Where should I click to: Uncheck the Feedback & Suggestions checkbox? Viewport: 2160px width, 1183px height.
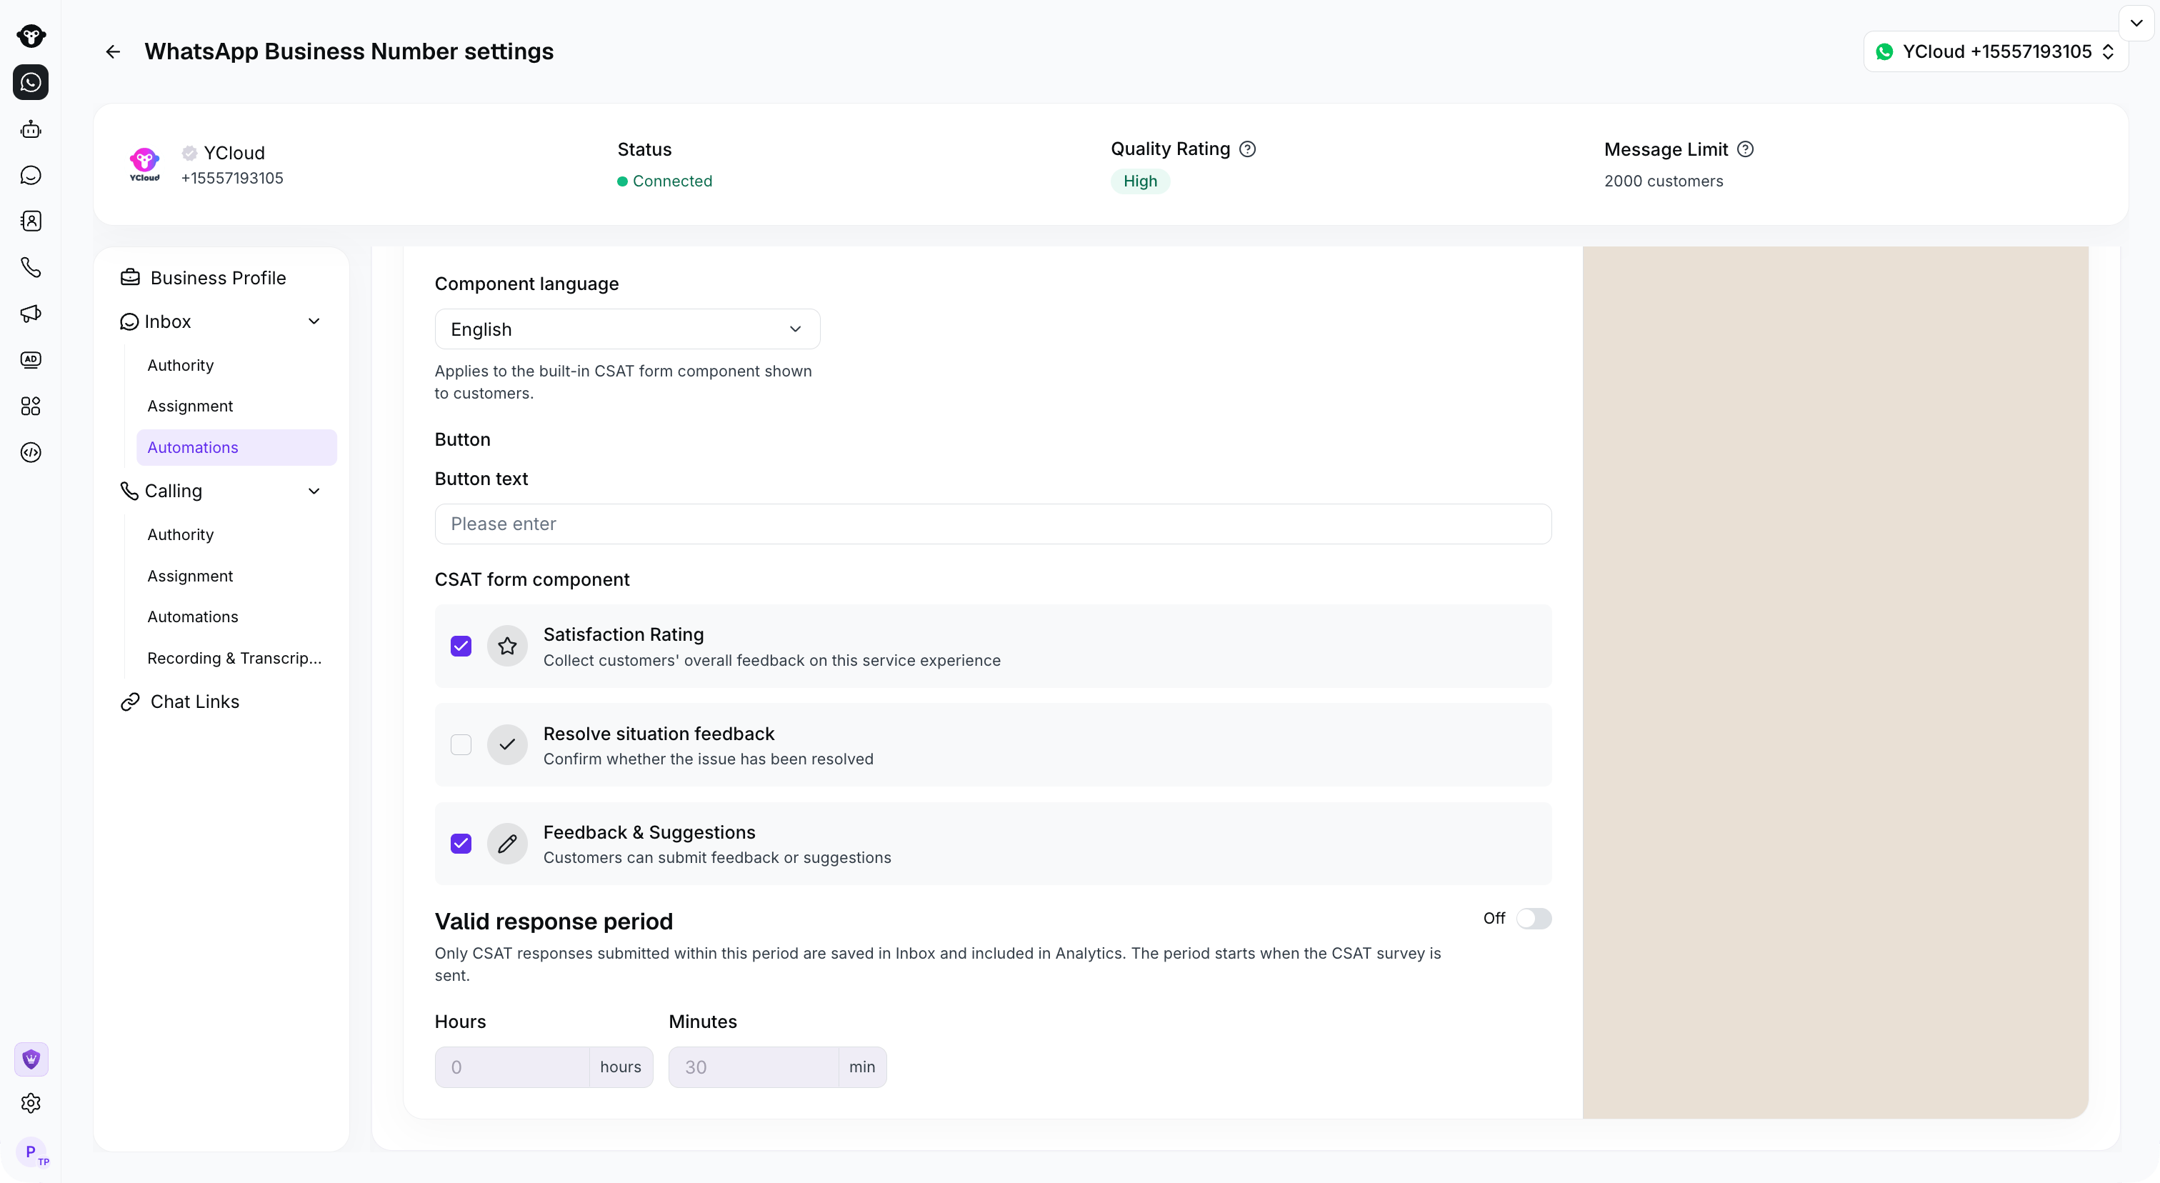coord(461,844)
